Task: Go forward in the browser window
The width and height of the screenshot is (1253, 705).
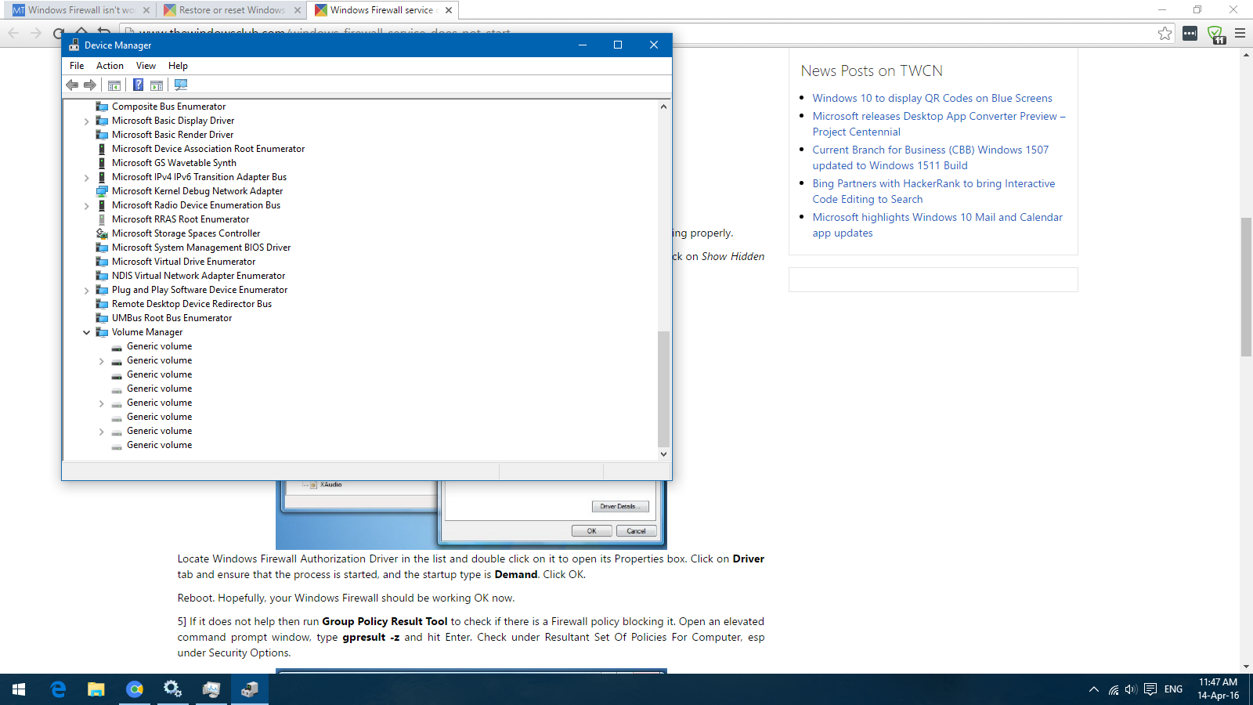Action: click(36, 33)
